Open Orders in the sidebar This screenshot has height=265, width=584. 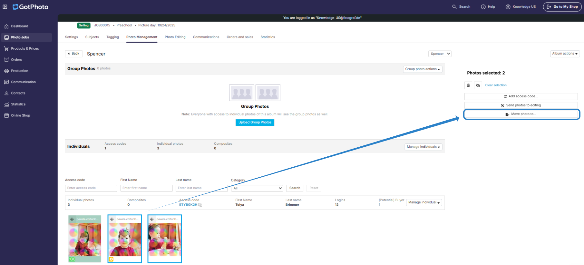click(x=26, y=60)
